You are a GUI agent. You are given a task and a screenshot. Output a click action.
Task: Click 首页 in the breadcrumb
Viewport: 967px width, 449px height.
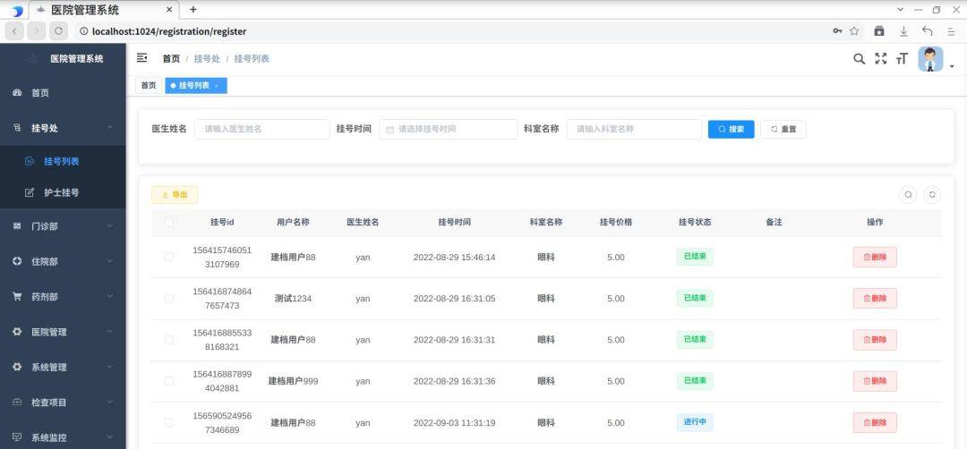(171, 58)
